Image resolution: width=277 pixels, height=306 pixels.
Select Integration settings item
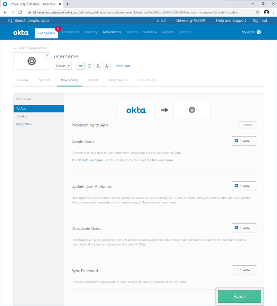(24, 124)
